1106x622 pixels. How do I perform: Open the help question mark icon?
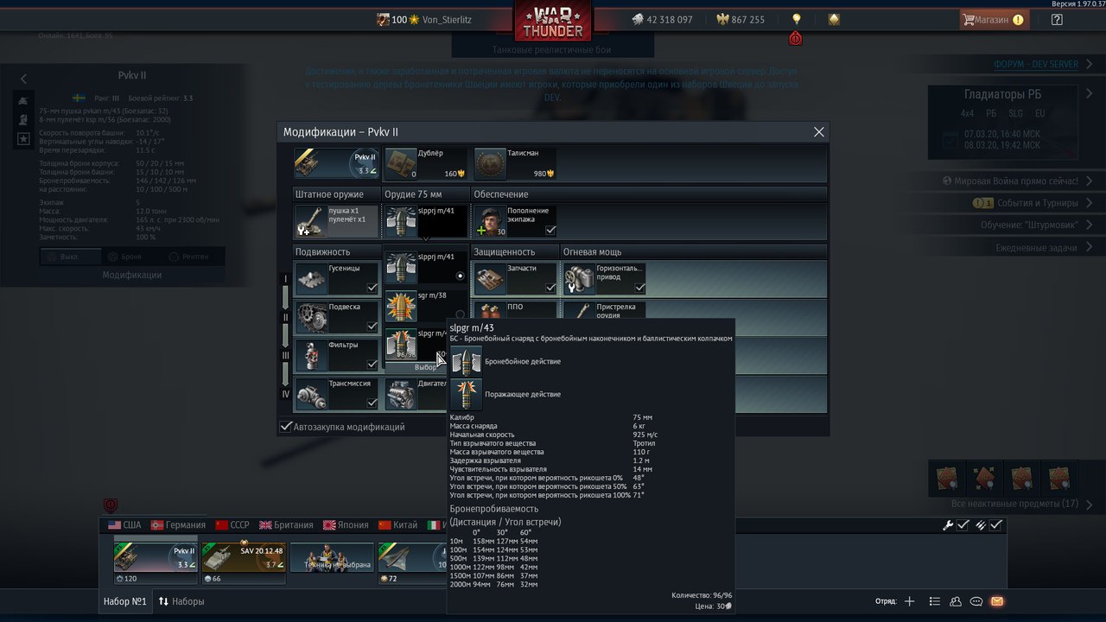1057,19
